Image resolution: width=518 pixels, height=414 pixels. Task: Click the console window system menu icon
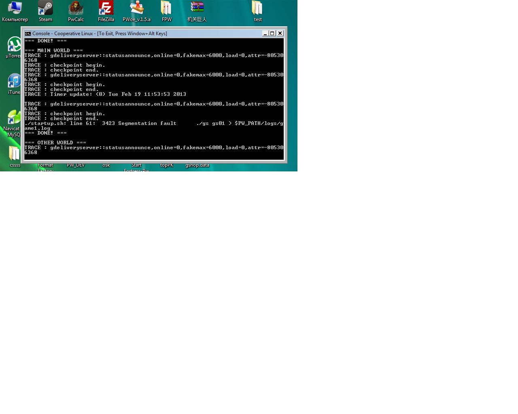click(x=28, y=34)
